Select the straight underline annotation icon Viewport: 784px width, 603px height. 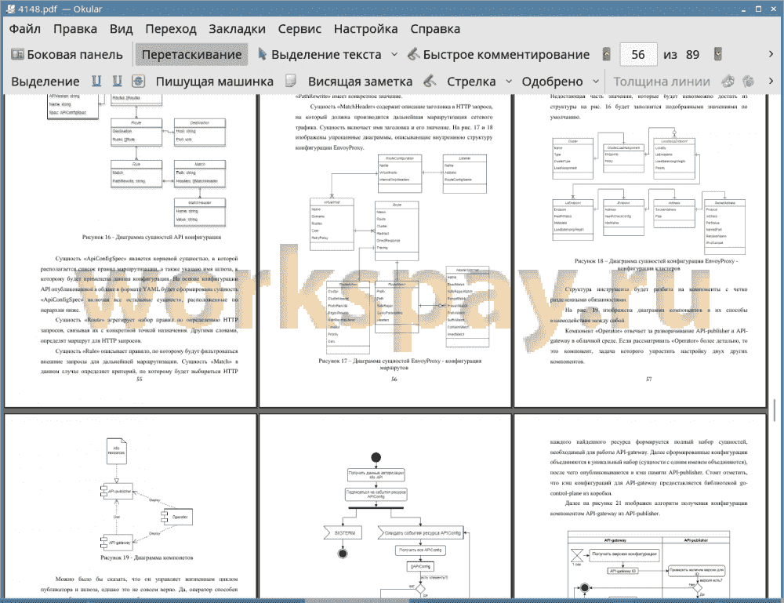pos(96,81)
